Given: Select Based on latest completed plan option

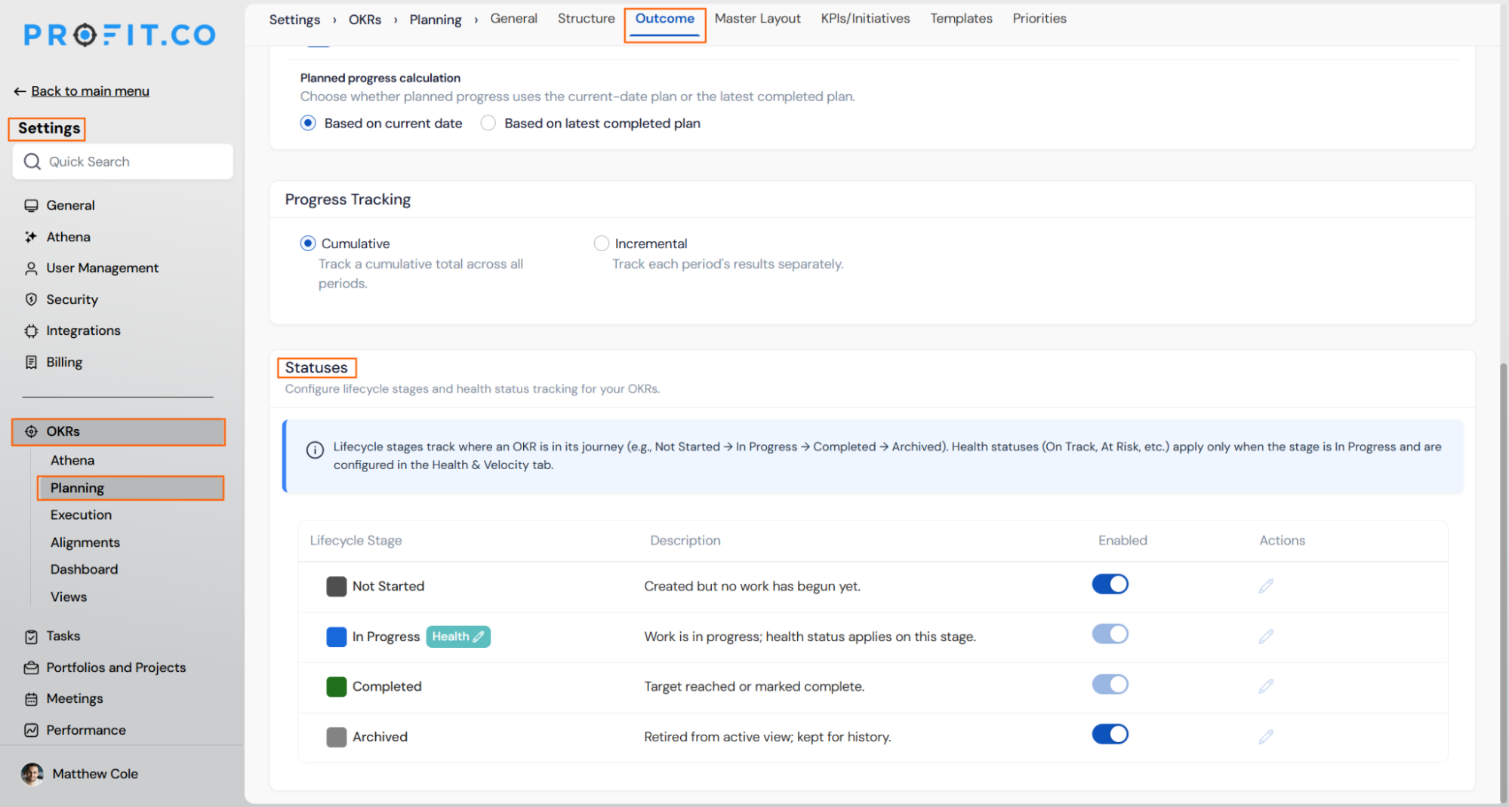Looking at the screenshot, I should 488,123.
